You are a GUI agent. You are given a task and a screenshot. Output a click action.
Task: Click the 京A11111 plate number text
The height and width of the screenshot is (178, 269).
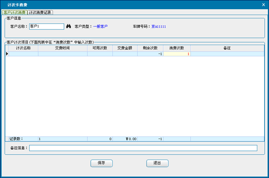click(159, 26)
